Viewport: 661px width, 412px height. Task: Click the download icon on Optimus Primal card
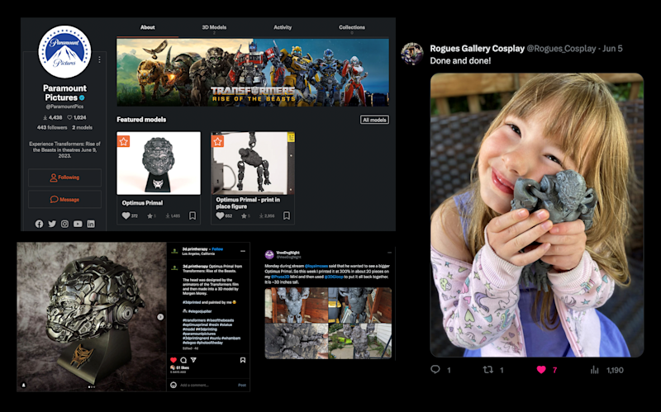[x=168, y=215]
